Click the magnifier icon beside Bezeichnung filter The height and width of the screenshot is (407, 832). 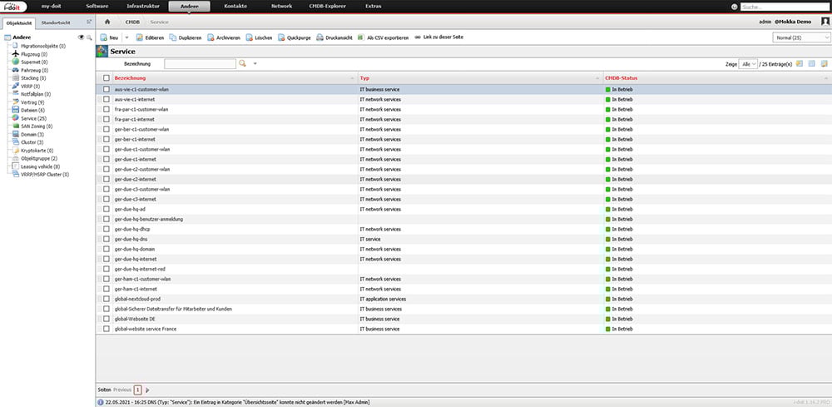tap(242, 63)
